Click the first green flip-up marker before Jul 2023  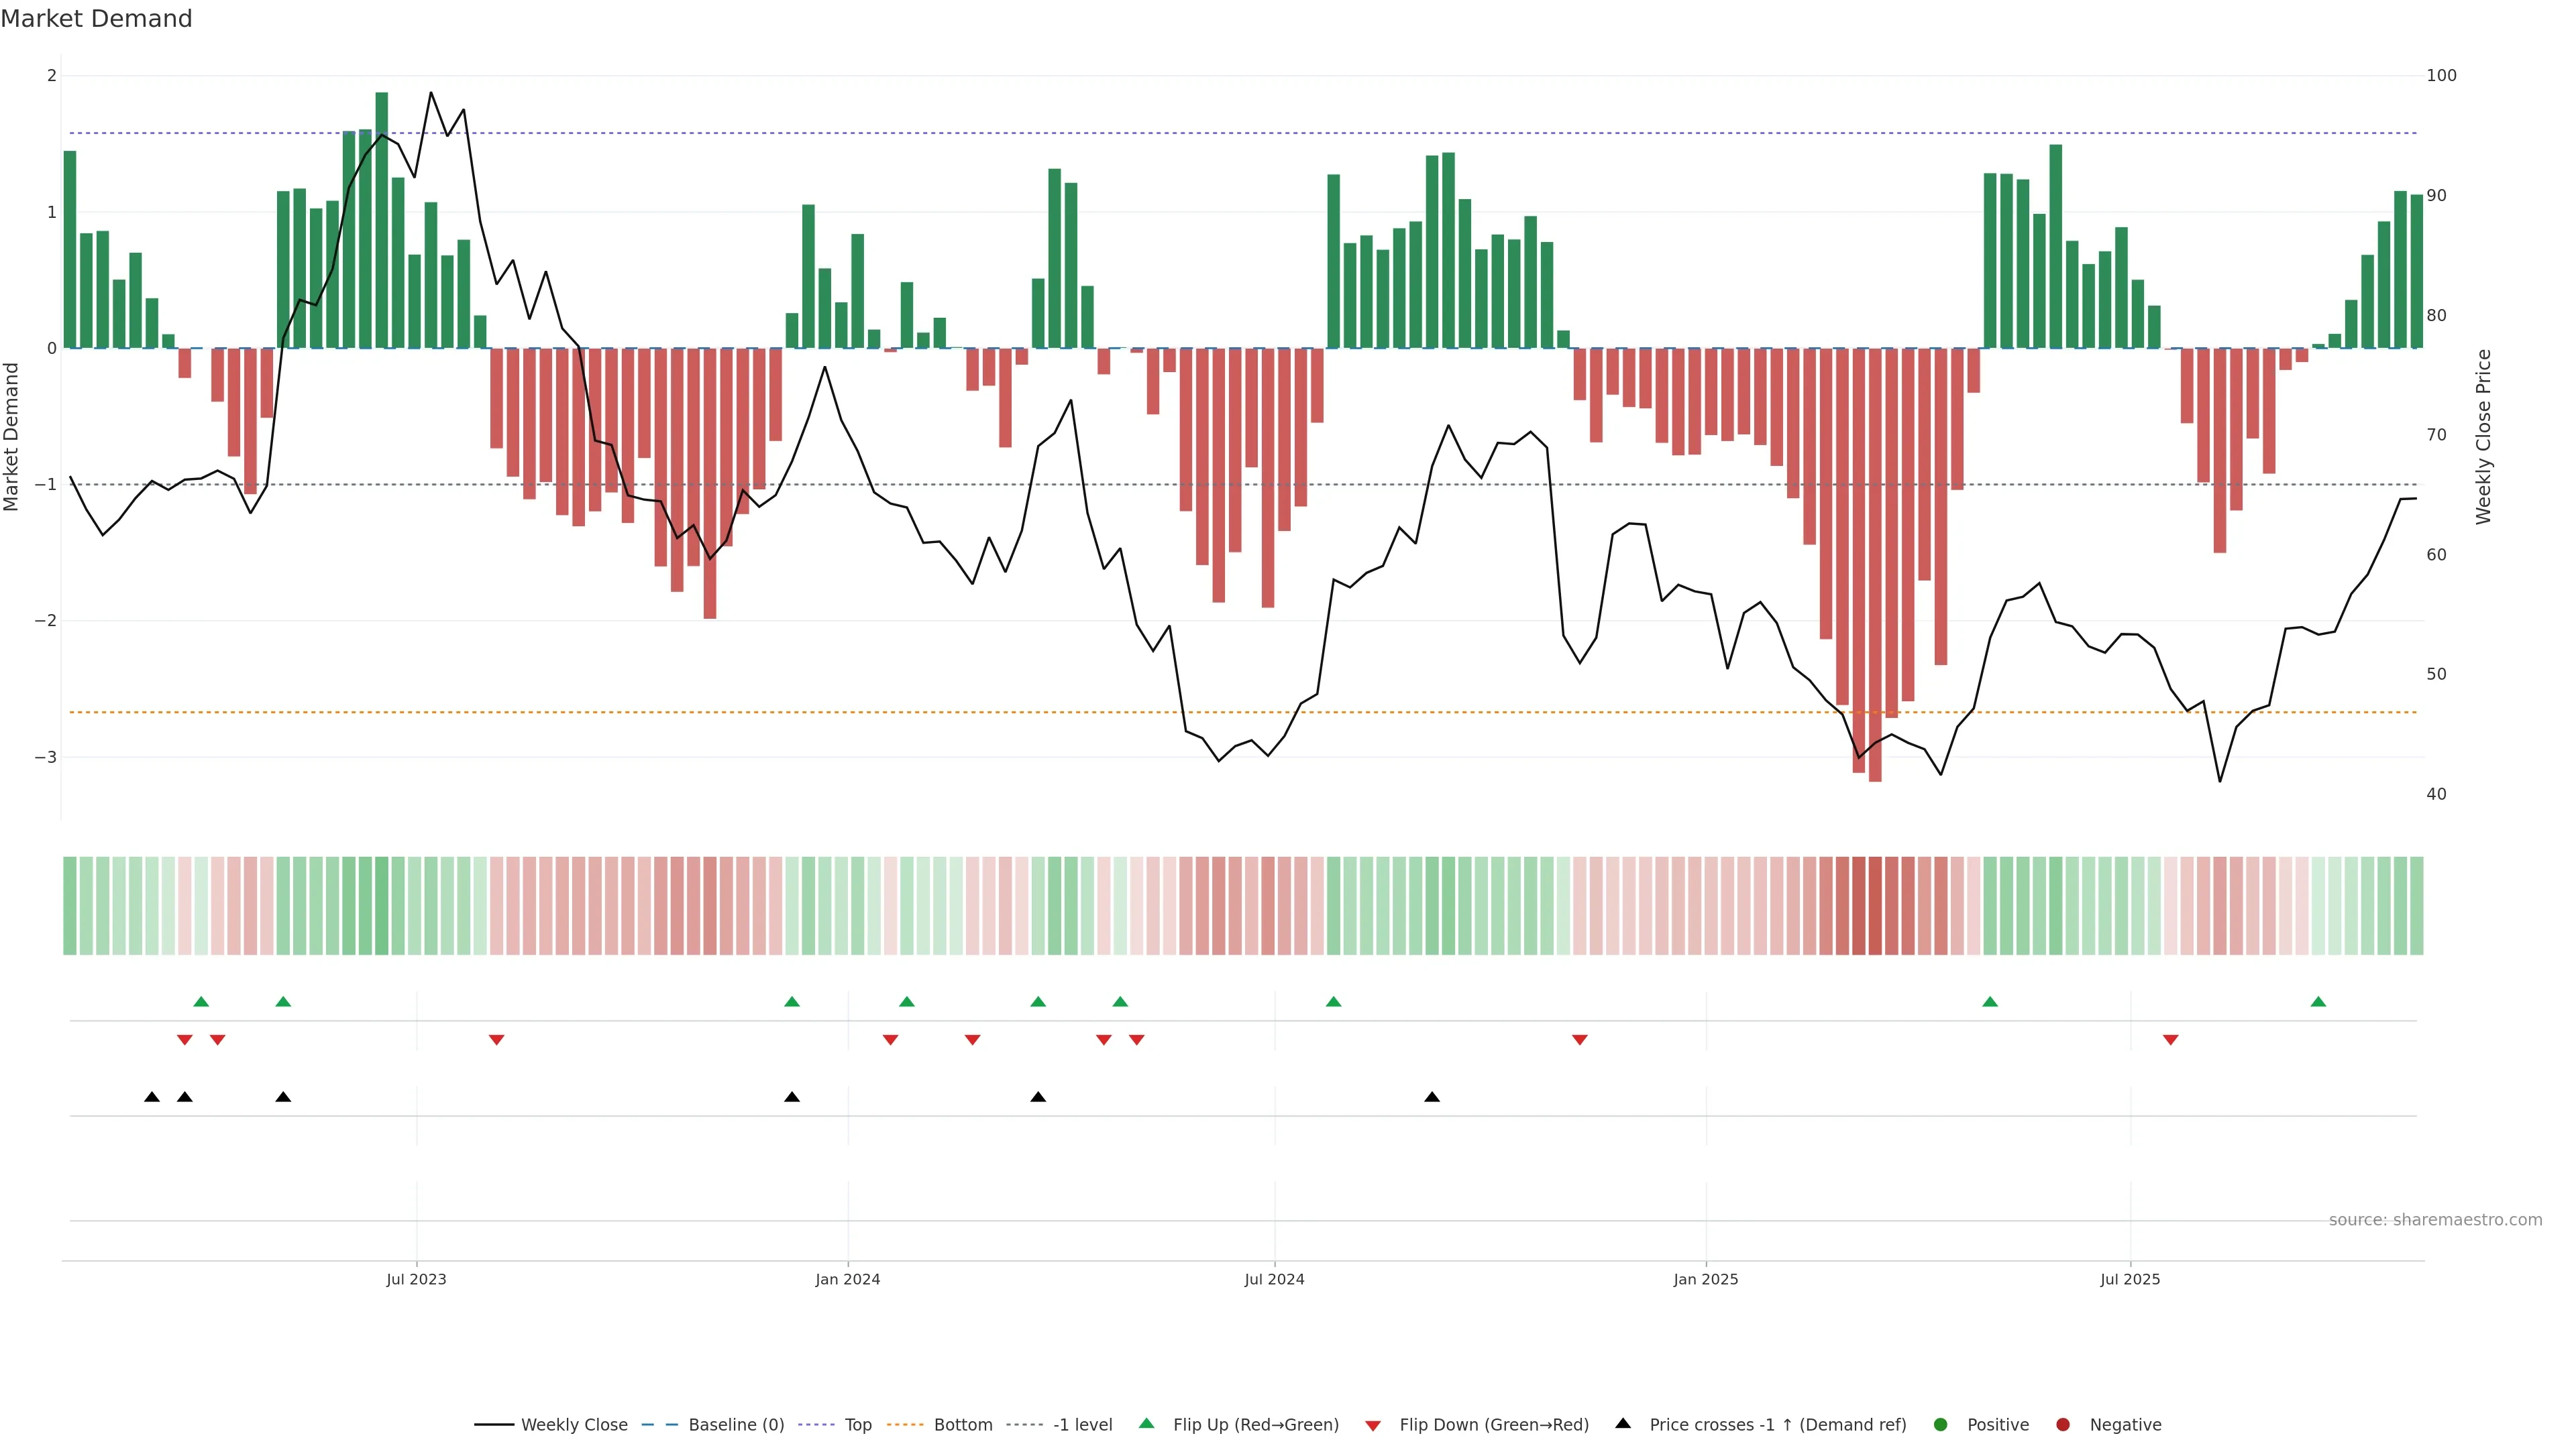201,1002
